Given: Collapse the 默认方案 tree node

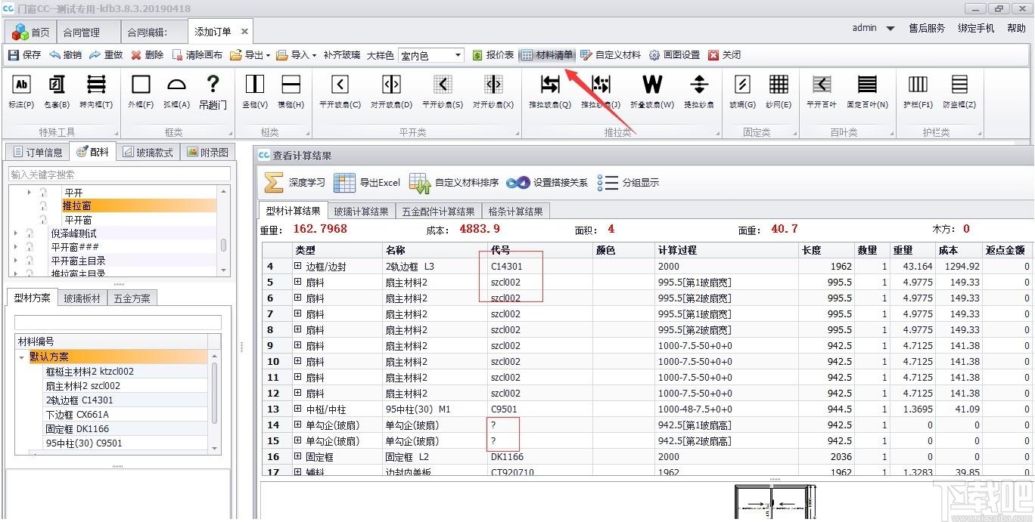Looking at the screenshot, I should tap(21, 357).
